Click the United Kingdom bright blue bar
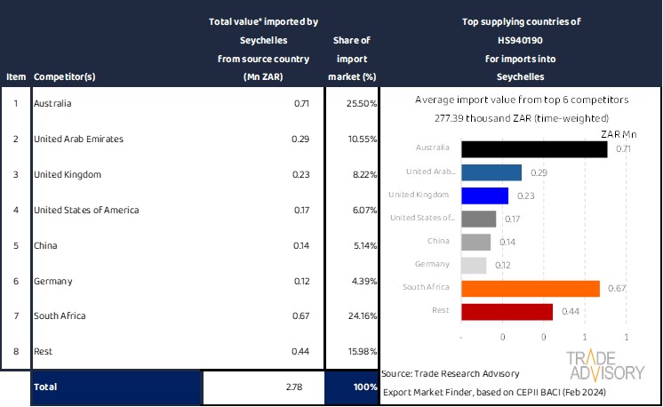Viewport: 663px width, 407px height. [x=484, y=195]
